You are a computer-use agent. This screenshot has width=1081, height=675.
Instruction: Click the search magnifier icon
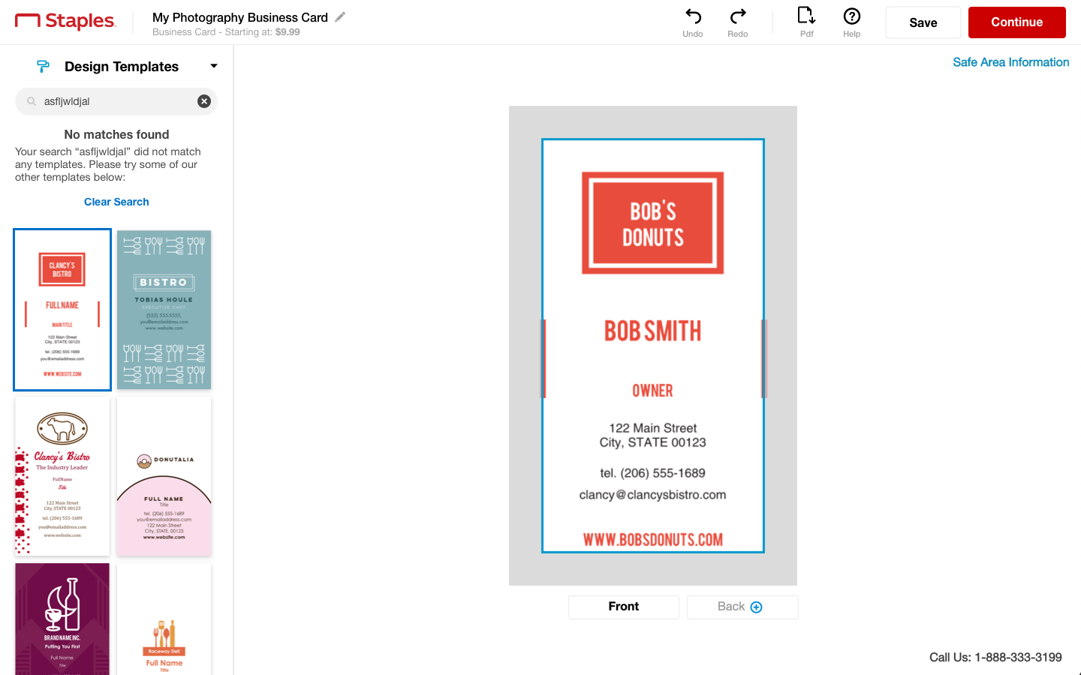pos(32,101)
